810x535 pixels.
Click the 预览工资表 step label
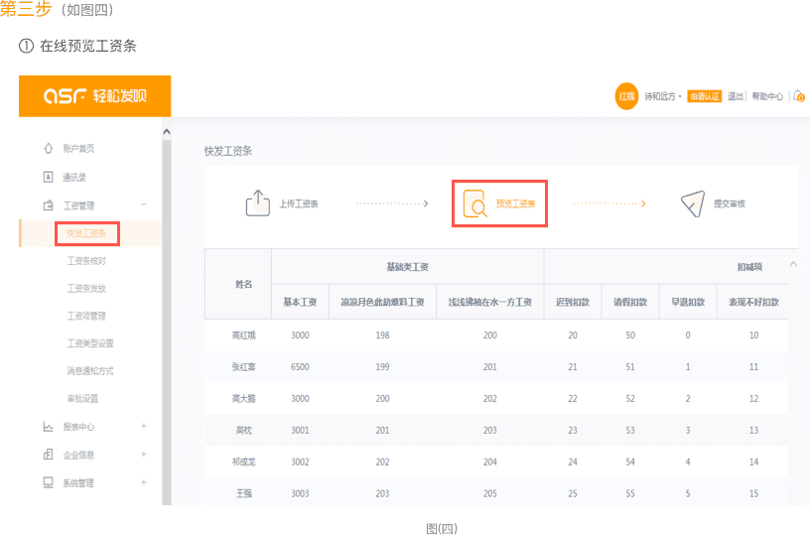(515, 204)
